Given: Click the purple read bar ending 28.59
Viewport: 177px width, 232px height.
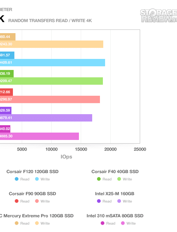Looking at the screenshot, I should (6, 110).
